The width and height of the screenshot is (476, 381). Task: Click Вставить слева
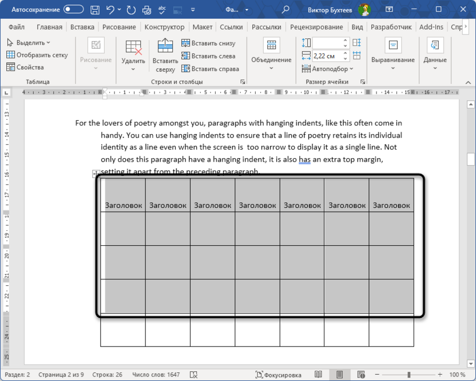click(208, 56)
